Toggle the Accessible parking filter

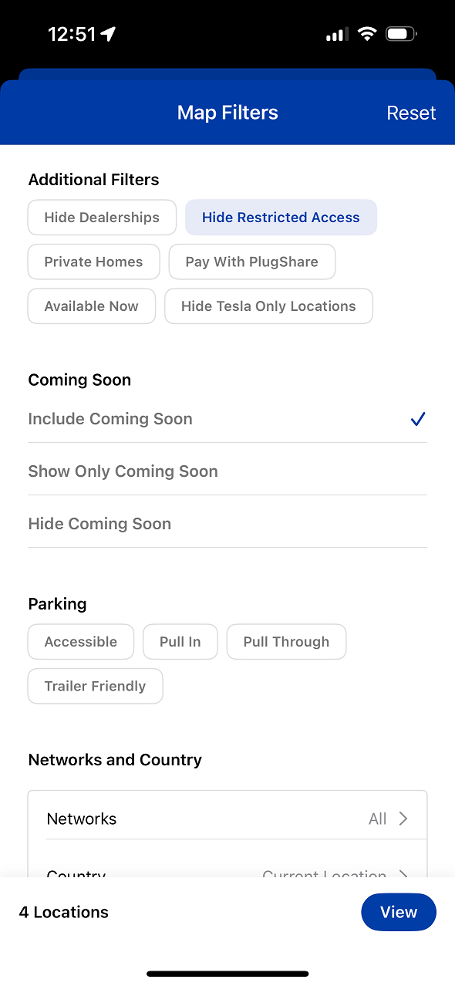[81, 642]
